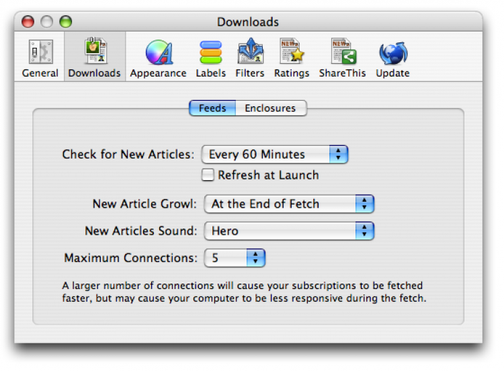The width and height of the screenshot is (504, 371).
Task: Open the Appearance preferences pane
Action: click(158, 58)
